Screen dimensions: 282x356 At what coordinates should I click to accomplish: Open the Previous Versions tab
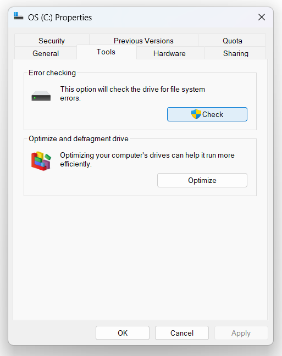click(x=143, y=41)
